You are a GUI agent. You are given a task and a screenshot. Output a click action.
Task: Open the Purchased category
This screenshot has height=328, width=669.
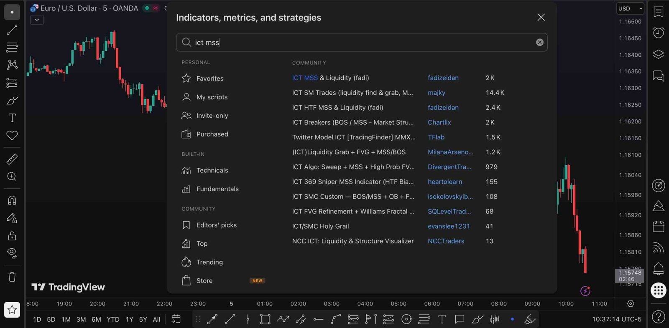pos(205,134)
